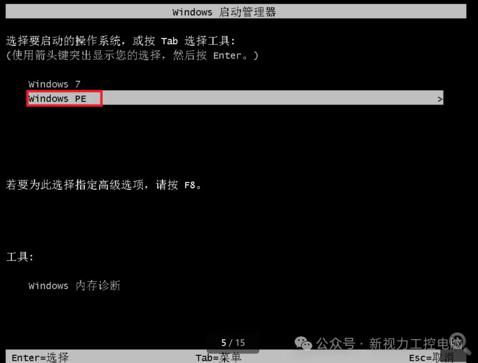Click the WeChat logo in the watermark
The image size is (478, 363).
coord(303,344)
